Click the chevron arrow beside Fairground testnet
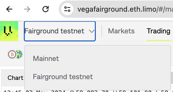The height and width of the screenshot is (92, 173). point(92,31)
